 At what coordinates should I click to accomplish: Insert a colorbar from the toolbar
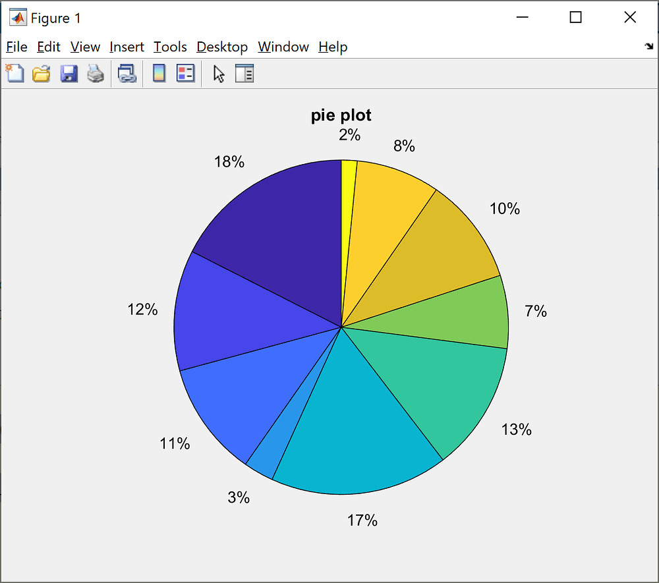(158, 73)
